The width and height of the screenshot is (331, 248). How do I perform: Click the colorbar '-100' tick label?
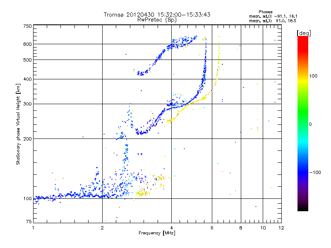(x=315, y=172)
